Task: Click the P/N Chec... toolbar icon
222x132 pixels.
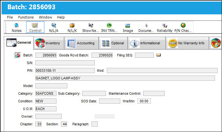Action: (183, 27)
